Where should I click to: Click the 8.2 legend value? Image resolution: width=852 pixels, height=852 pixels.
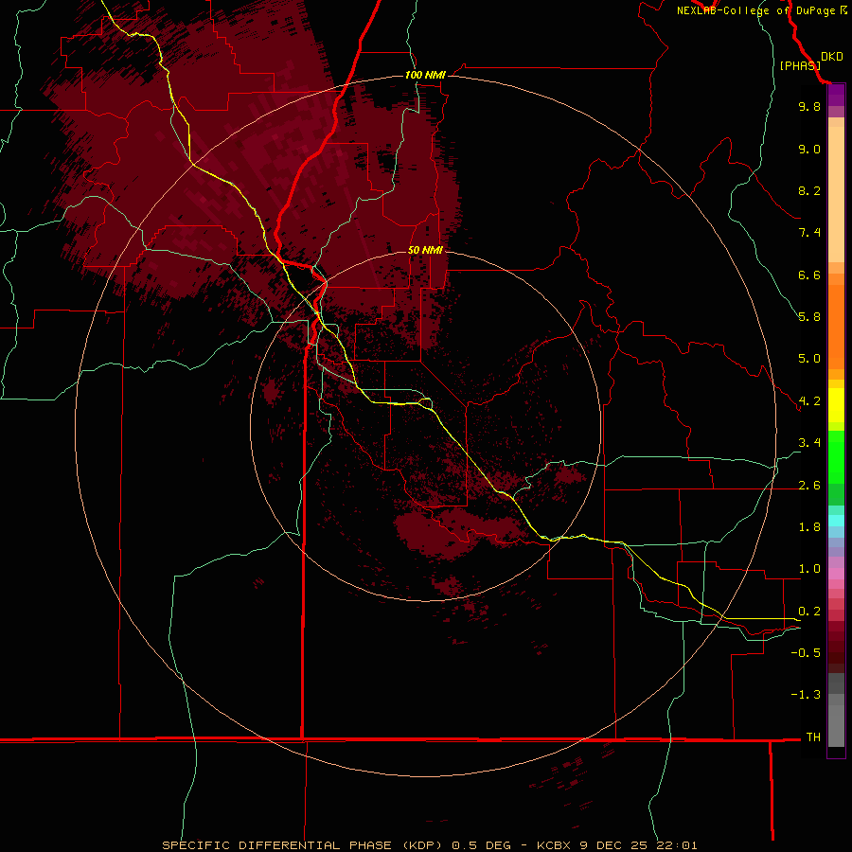(x=809, y=190)
